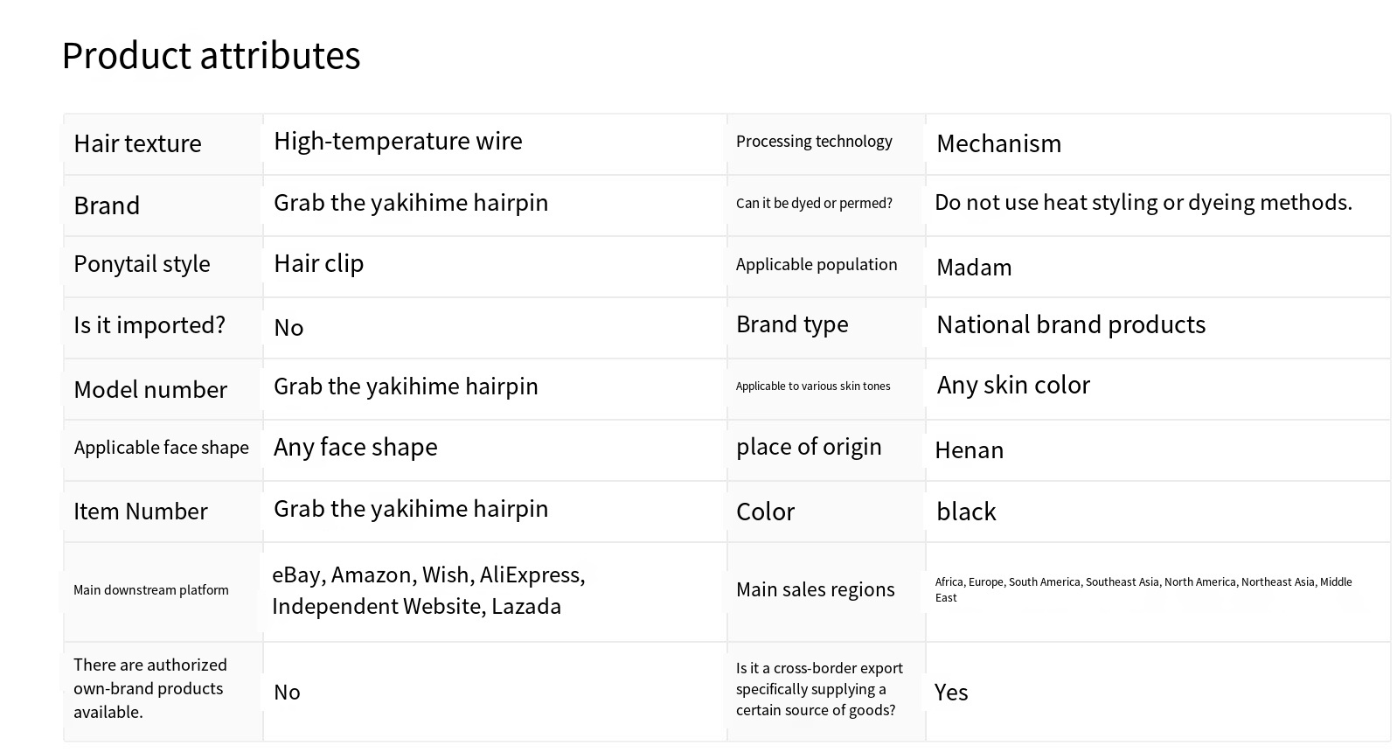
Task: Click the Brand label cell
Action: (107, 205)
